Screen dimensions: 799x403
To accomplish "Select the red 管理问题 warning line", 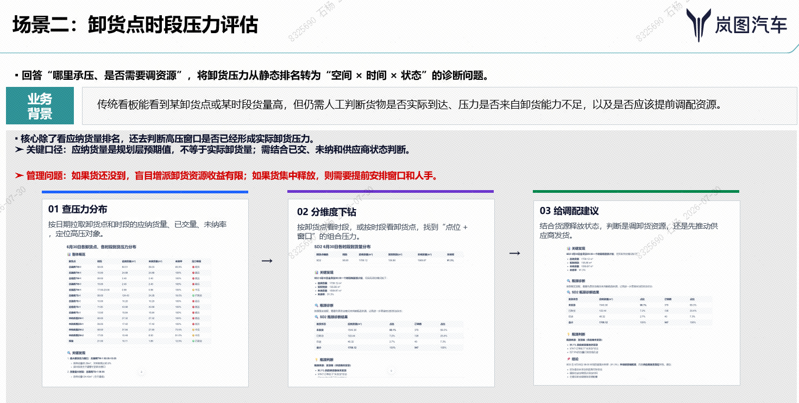I will coord(226,175).
